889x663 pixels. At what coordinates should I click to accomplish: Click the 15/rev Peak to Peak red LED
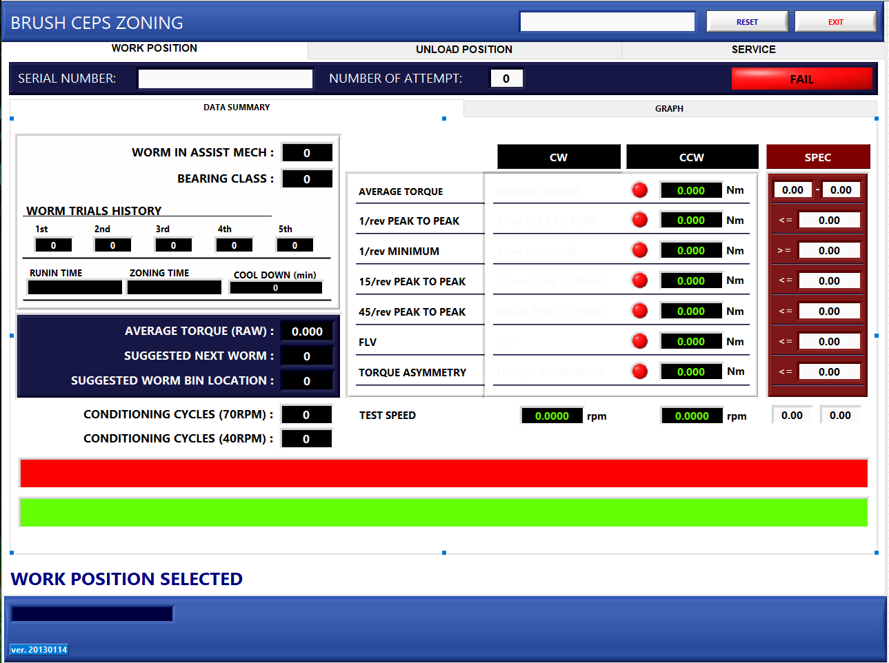tap(639, 280)
